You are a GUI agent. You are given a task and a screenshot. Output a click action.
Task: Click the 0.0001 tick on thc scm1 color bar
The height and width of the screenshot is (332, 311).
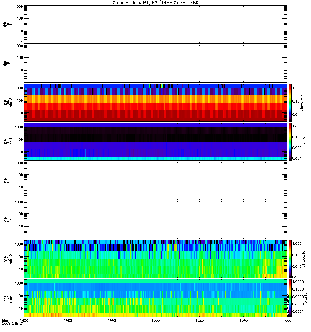[298, 312]
